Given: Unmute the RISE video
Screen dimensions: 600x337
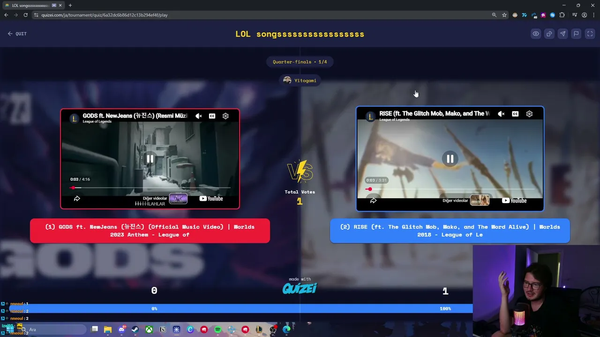Looking at the screenshot, I should coord(501,114).
